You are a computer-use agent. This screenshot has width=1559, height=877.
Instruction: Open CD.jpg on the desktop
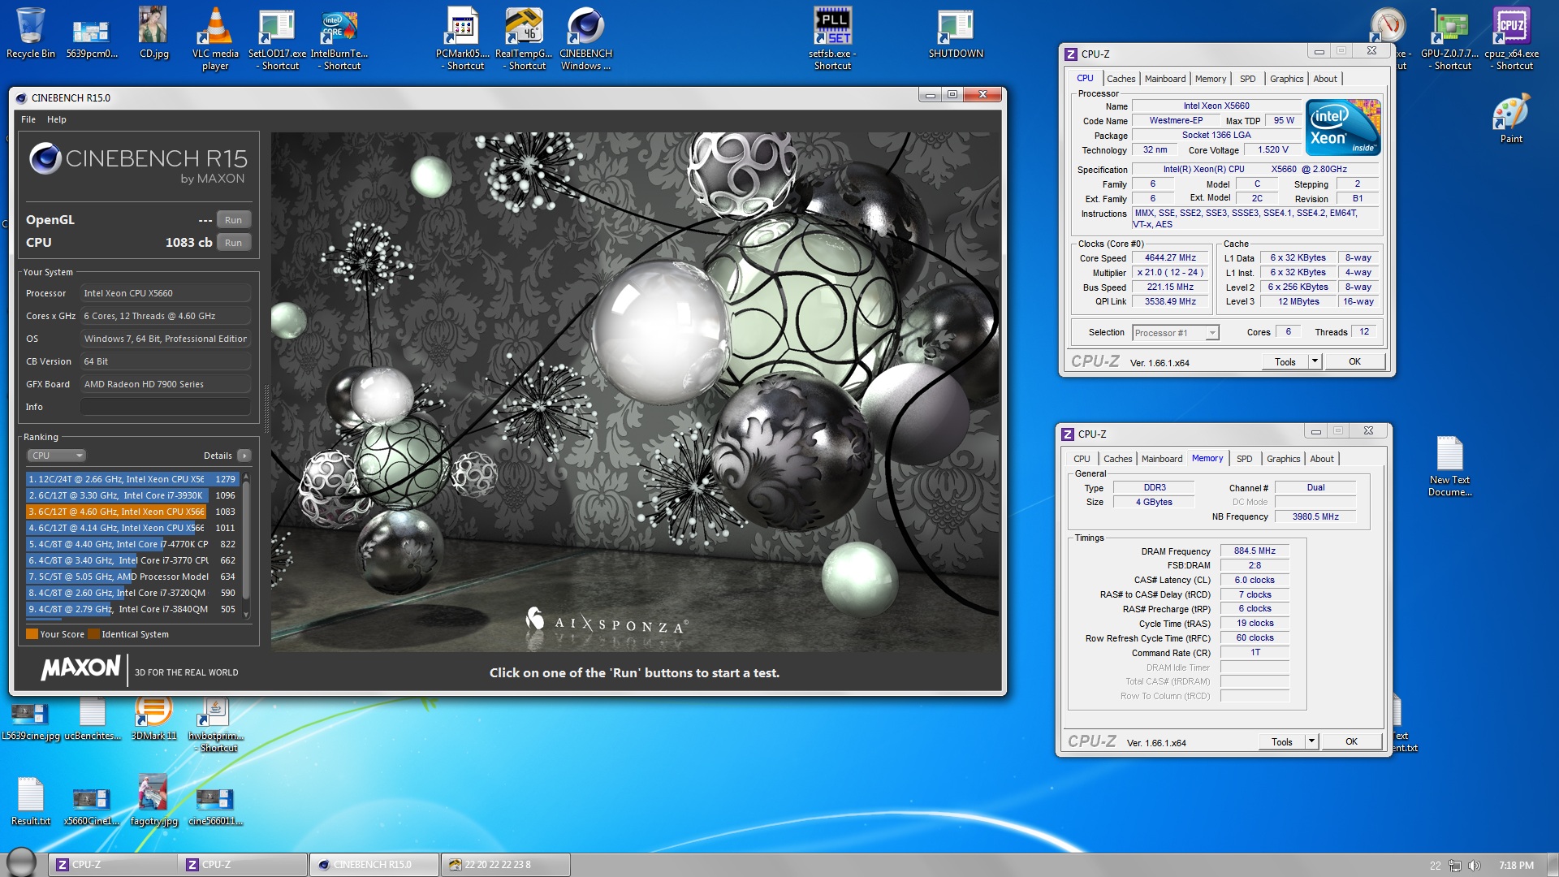click(153, 32)
